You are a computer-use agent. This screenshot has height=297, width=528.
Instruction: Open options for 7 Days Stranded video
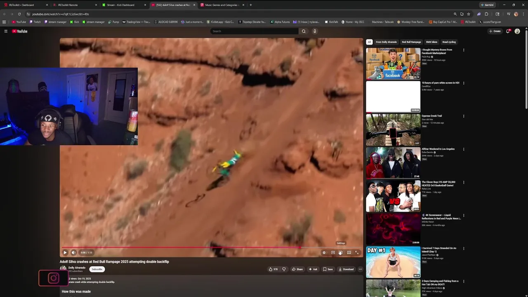pyautogui.click(x=464, y=248)
